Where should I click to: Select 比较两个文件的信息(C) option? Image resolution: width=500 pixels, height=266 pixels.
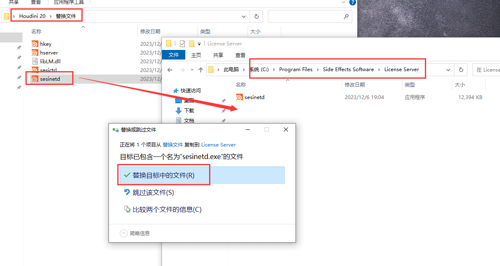[x=167, y=209]
